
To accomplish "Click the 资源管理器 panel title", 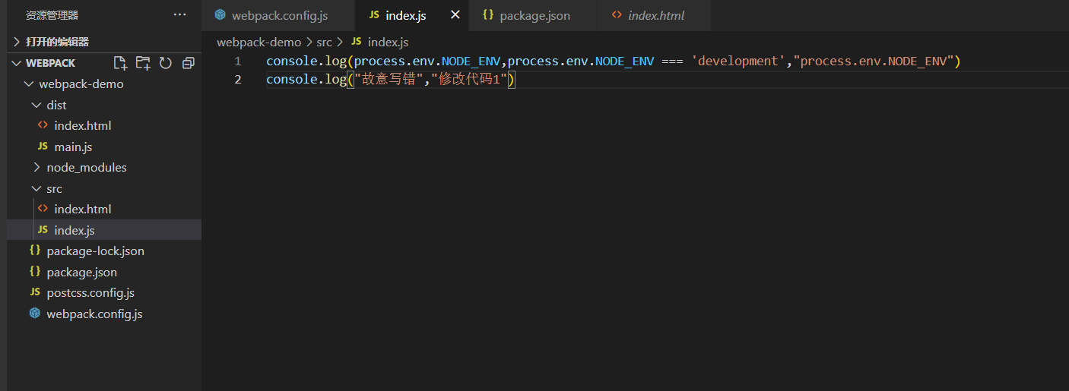I will pyautogui.click(x=52, y=15).
